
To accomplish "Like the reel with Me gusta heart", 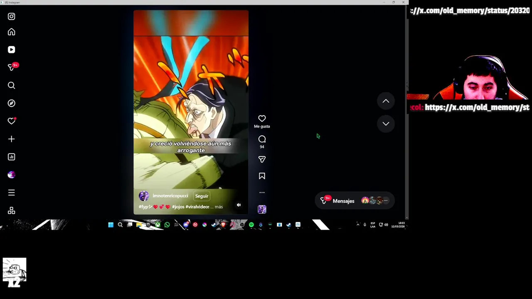I will [262, 119].
